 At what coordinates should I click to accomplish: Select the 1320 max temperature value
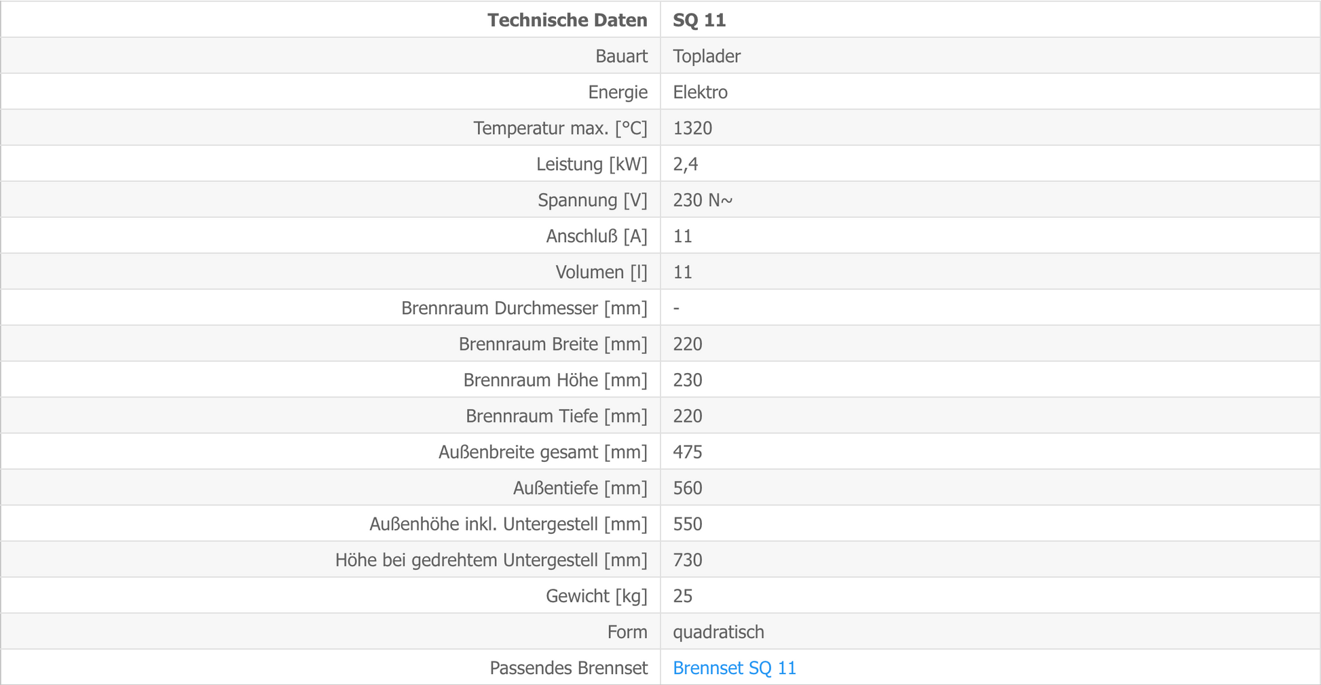692,128
